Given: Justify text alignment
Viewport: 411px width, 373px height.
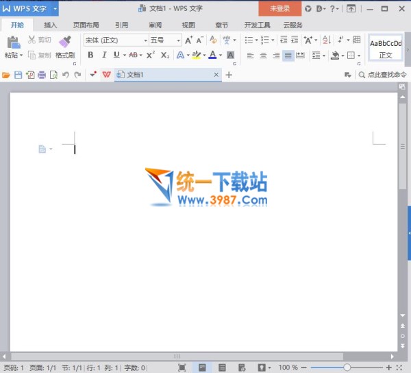Looking at the screenshot, I should [x=288, y=56].
